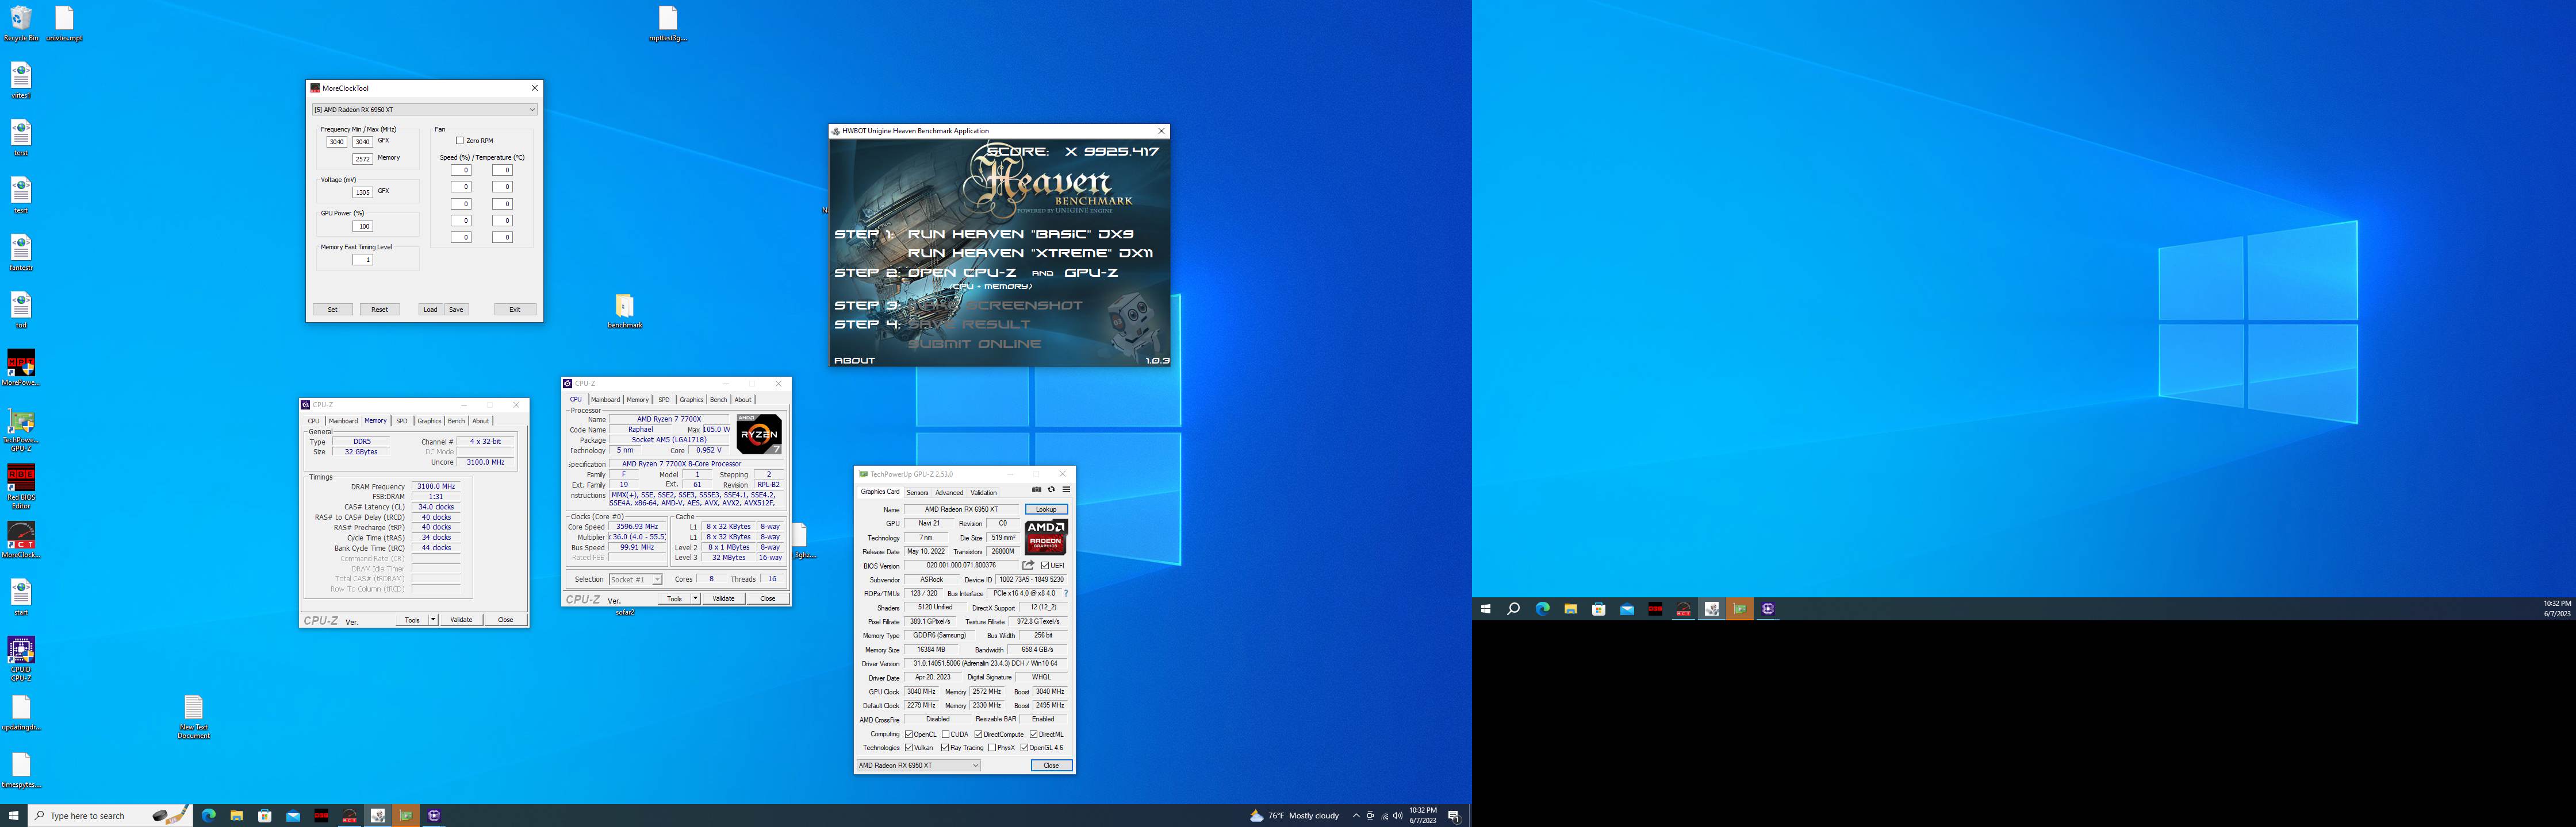Select Bench tab in the CPU-Z CPU window
The image size is (2576, 827).
tap(718, 400)
